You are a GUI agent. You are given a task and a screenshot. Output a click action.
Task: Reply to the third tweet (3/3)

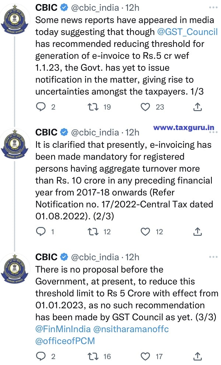[41, 356]
